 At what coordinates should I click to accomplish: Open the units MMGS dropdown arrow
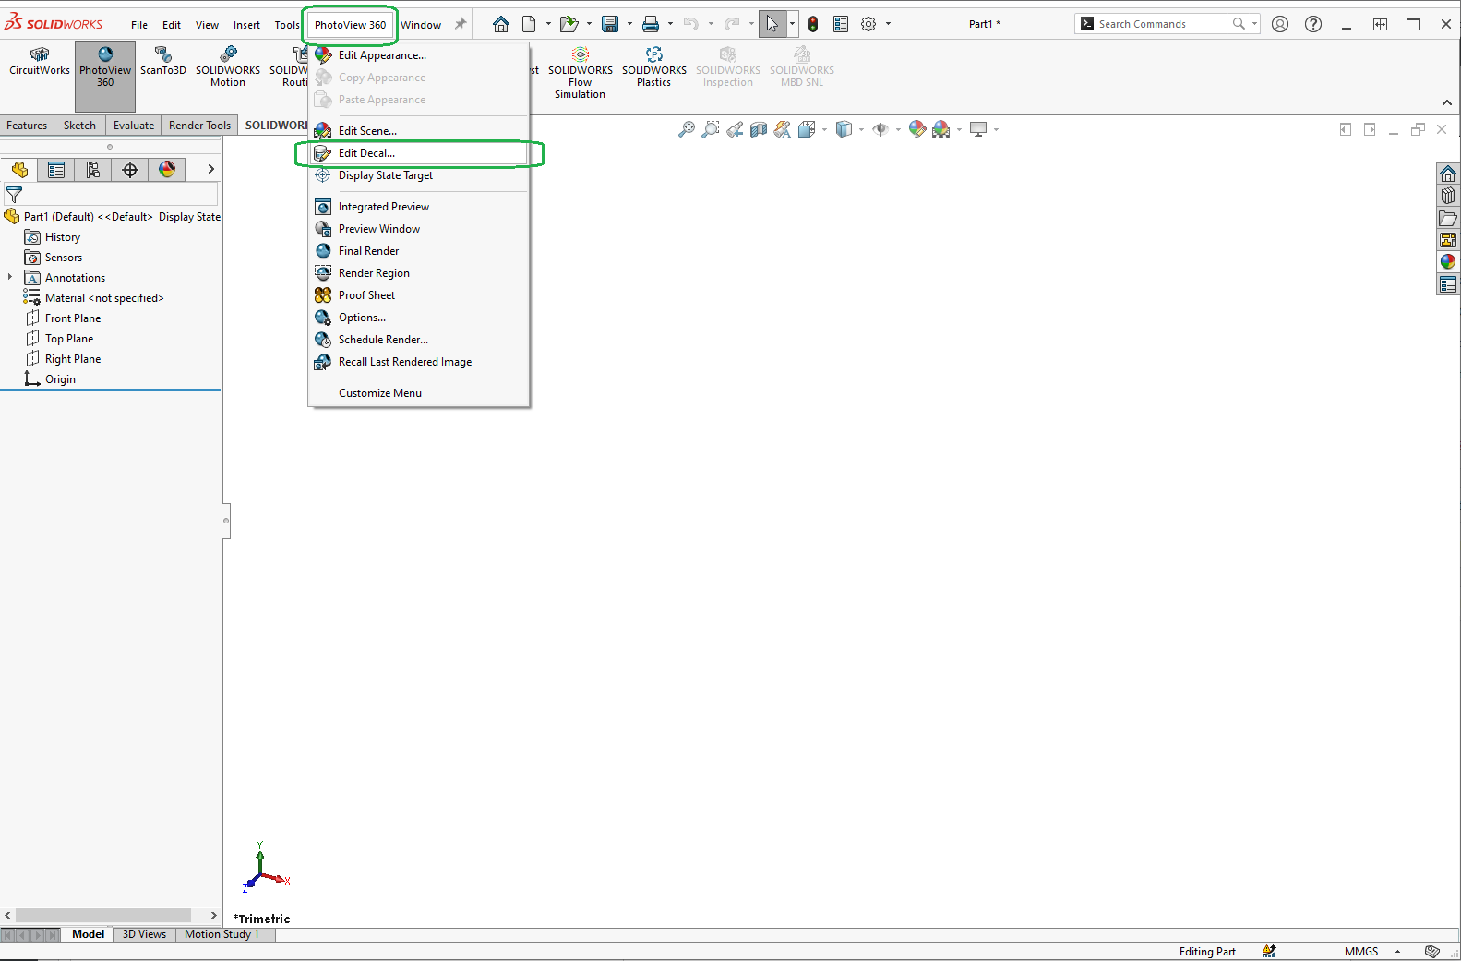1397,952
